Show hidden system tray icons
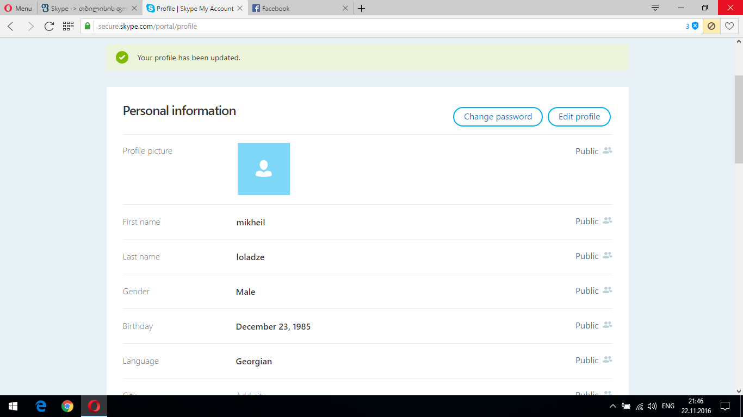Screen dimensions: 743x417 tap(613, 406)
